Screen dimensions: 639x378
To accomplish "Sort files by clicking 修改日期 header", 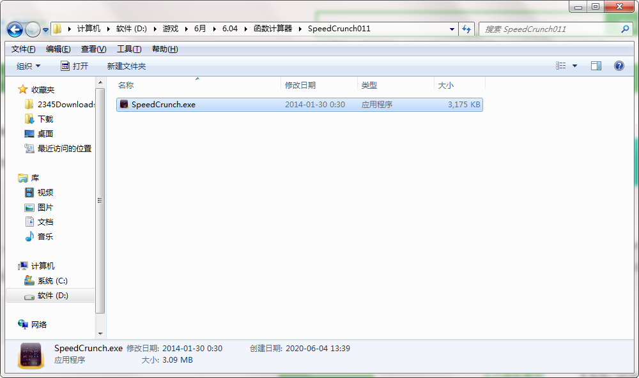I will [x=300, y=84].
